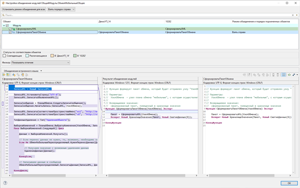
Task: Collapse the Модуль tree node
Action: tap(4, 25)
